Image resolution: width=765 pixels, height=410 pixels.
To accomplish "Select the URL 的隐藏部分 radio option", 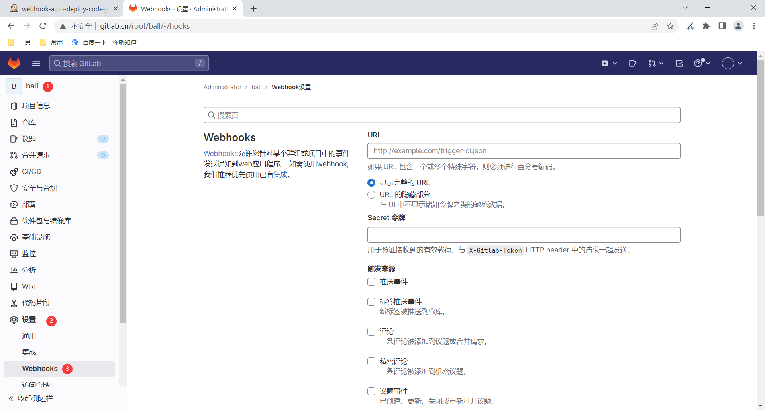I will (x=371, y=195).
